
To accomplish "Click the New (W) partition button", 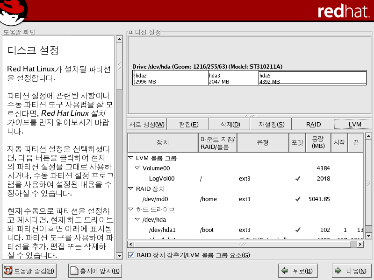I will 147,124.
